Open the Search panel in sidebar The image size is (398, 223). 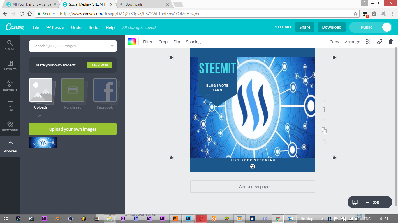point(10,45)
